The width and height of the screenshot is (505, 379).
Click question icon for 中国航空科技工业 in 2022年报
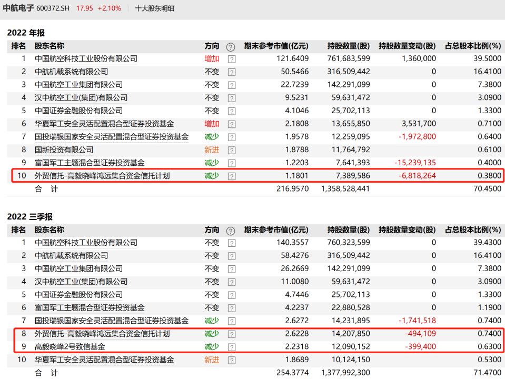pyautogui.click(x=232, y=59)
